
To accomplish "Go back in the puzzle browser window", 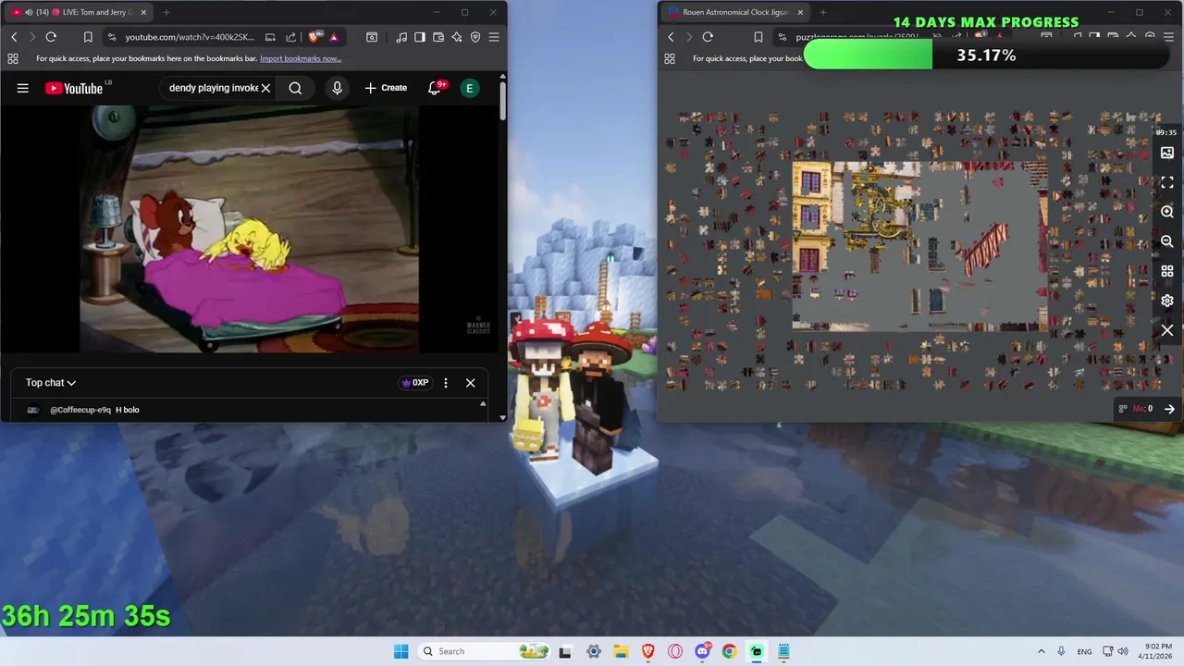I will [x=671, y=37].
